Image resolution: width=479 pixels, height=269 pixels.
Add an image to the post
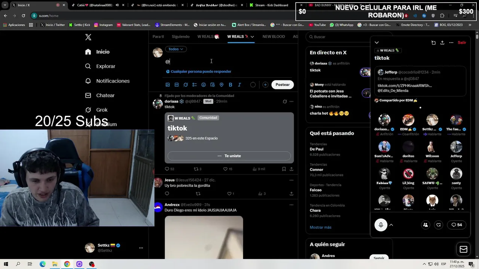pyautogui.click(x=168, y=85)
